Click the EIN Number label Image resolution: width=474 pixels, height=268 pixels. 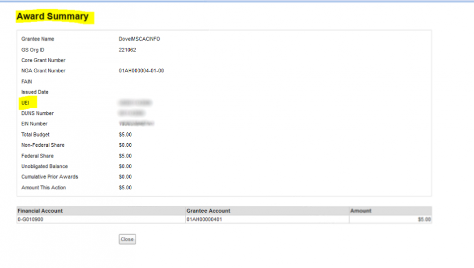point(34,124)
